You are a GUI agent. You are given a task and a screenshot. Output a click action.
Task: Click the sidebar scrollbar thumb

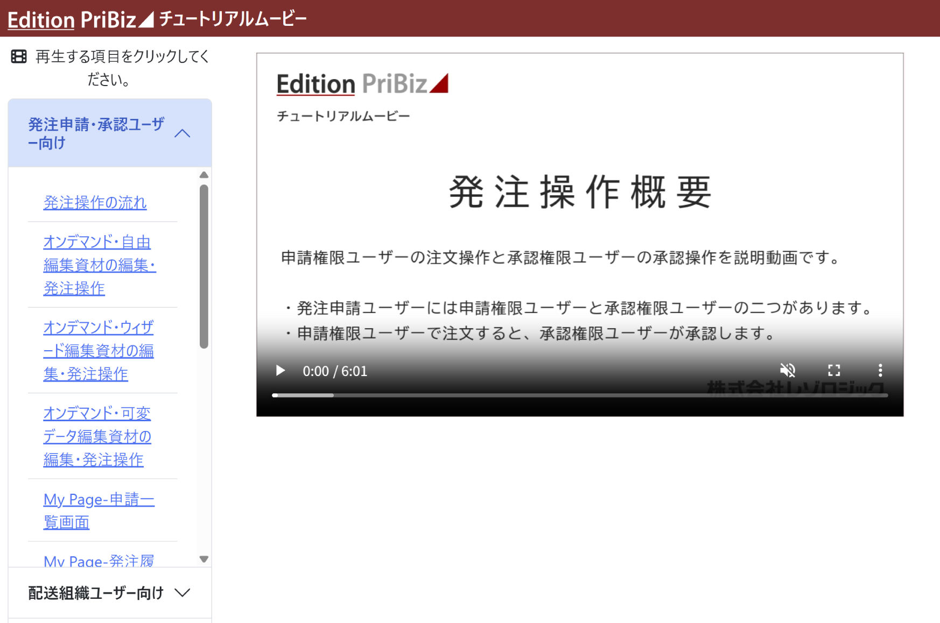204,266
